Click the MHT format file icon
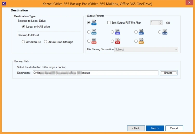Screen dimensions: 195x134 (141, 41)
